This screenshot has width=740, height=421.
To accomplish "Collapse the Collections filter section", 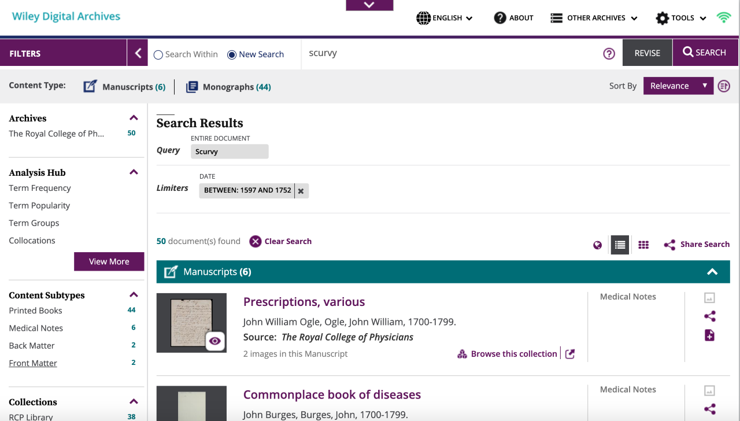I will click(x=134, y=402).
